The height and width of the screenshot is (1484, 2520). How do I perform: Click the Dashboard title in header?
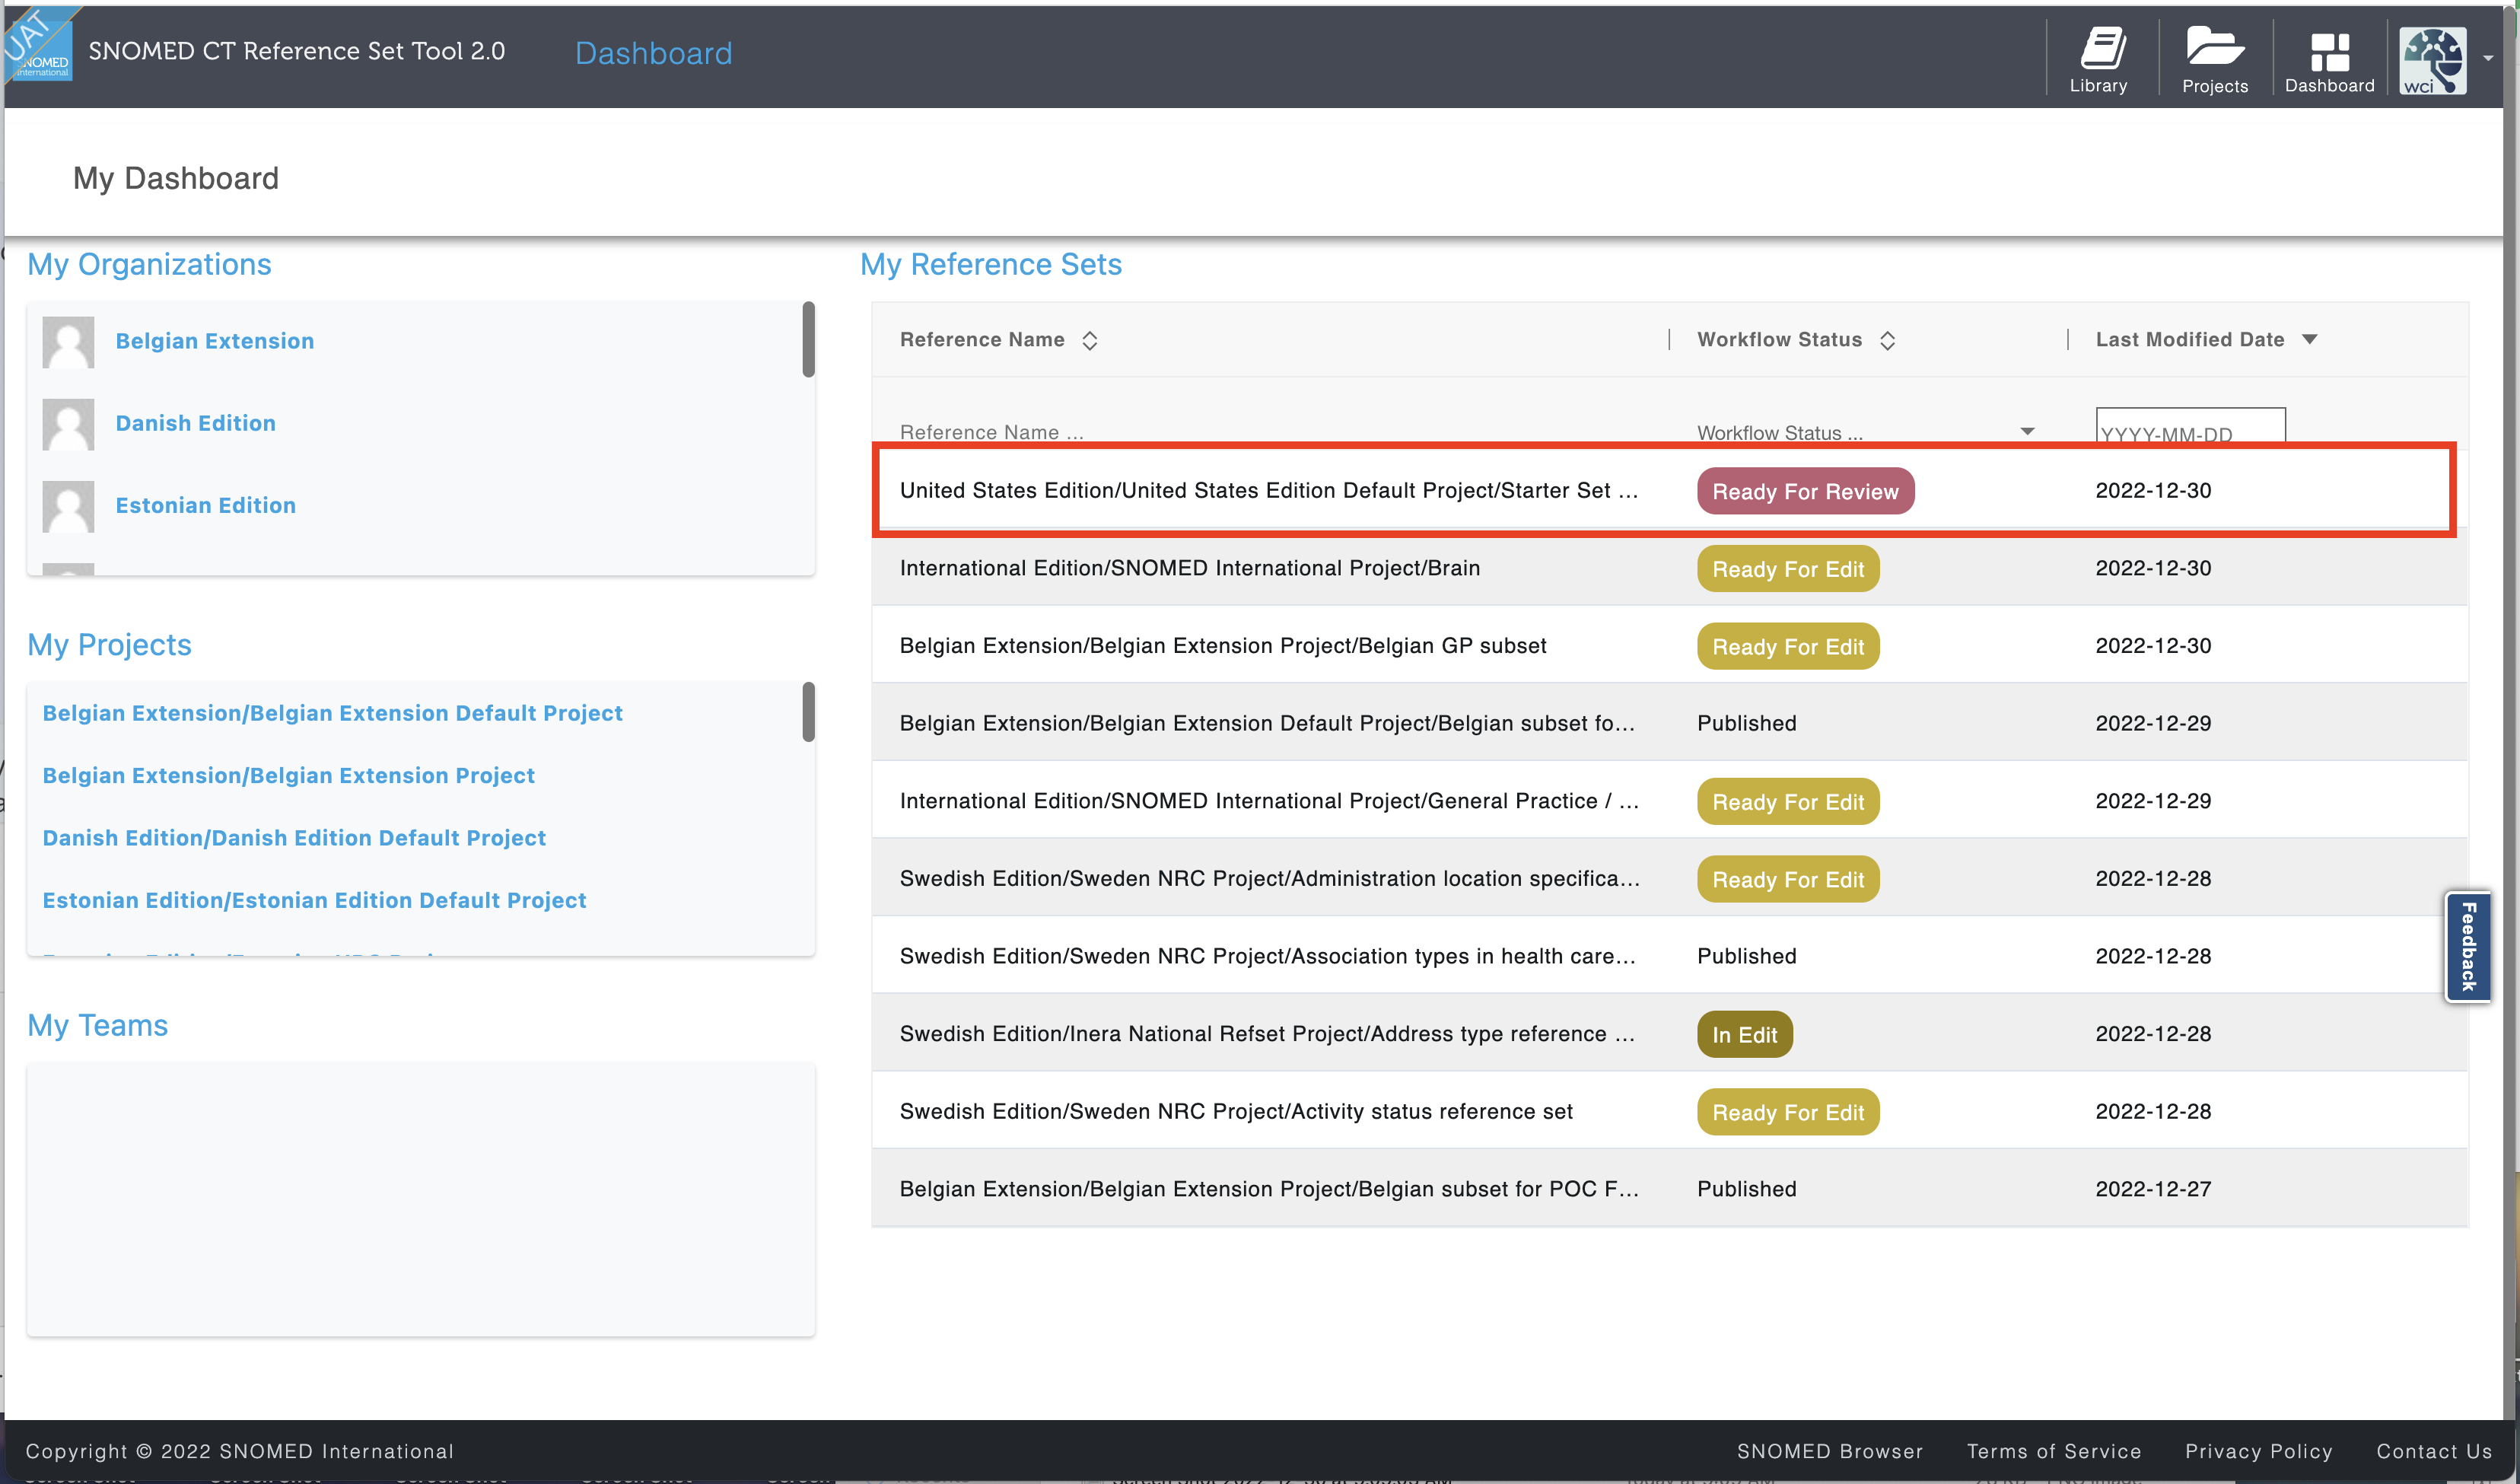[654, 53]
